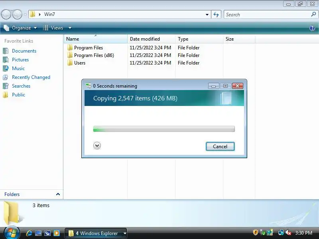Click the folder icon in address bar
319x239 pixels.
click(x=32, y=14)
